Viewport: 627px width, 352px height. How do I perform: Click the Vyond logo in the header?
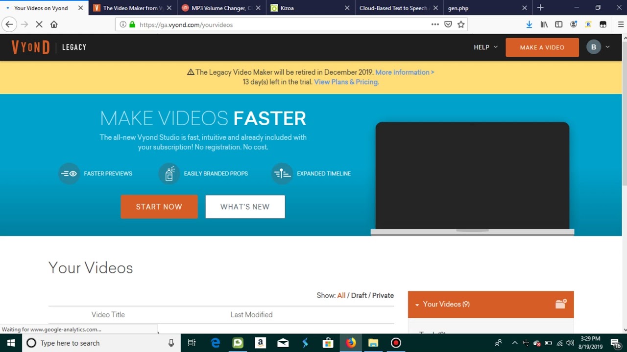(30, 47)
